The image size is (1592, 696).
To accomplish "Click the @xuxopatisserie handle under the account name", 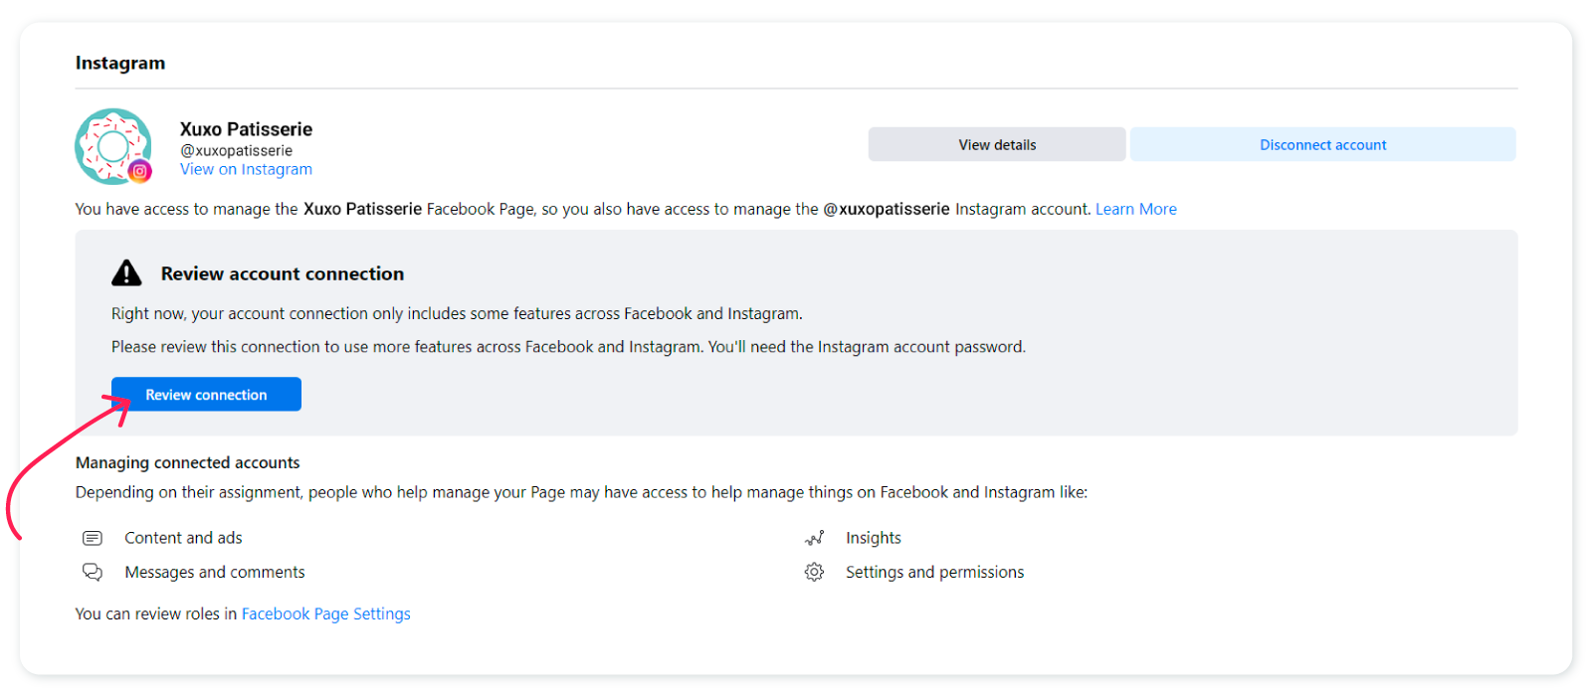I will [x=236, y=150].
